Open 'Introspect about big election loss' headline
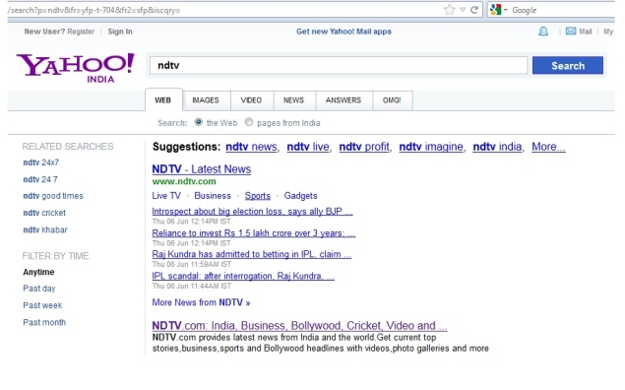Screen dimensions: 625x390 tap(252, 212)
